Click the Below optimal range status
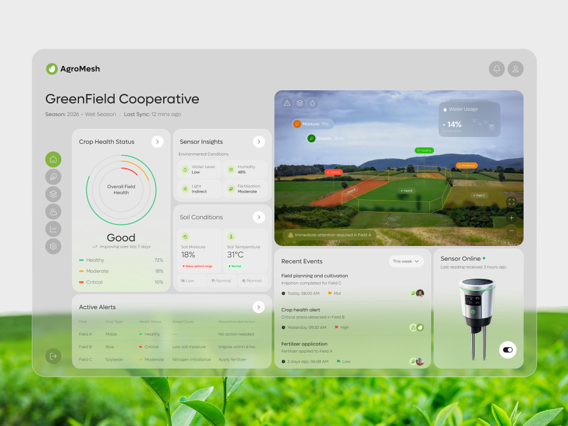568x426 pixels. (198, 266)
